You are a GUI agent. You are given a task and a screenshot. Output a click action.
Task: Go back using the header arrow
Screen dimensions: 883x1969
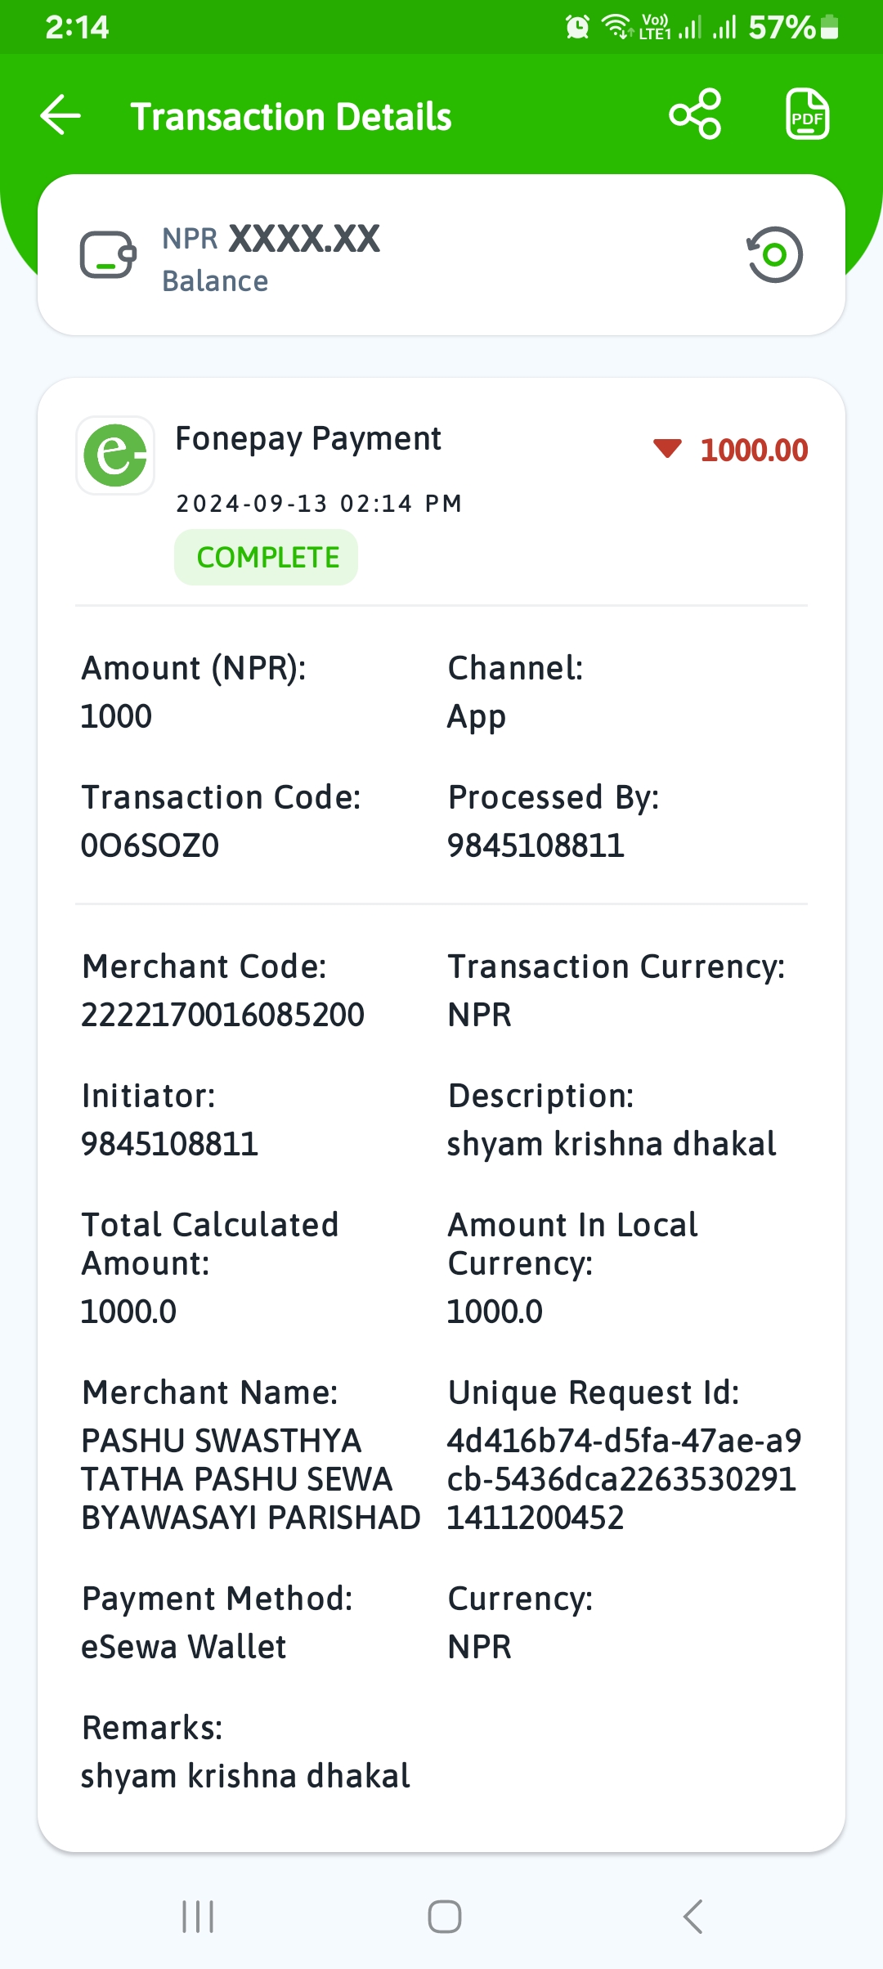coord(61,115)
